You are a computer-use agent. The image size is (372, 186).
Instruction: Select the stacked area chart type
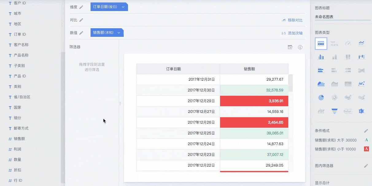[335, 84]
